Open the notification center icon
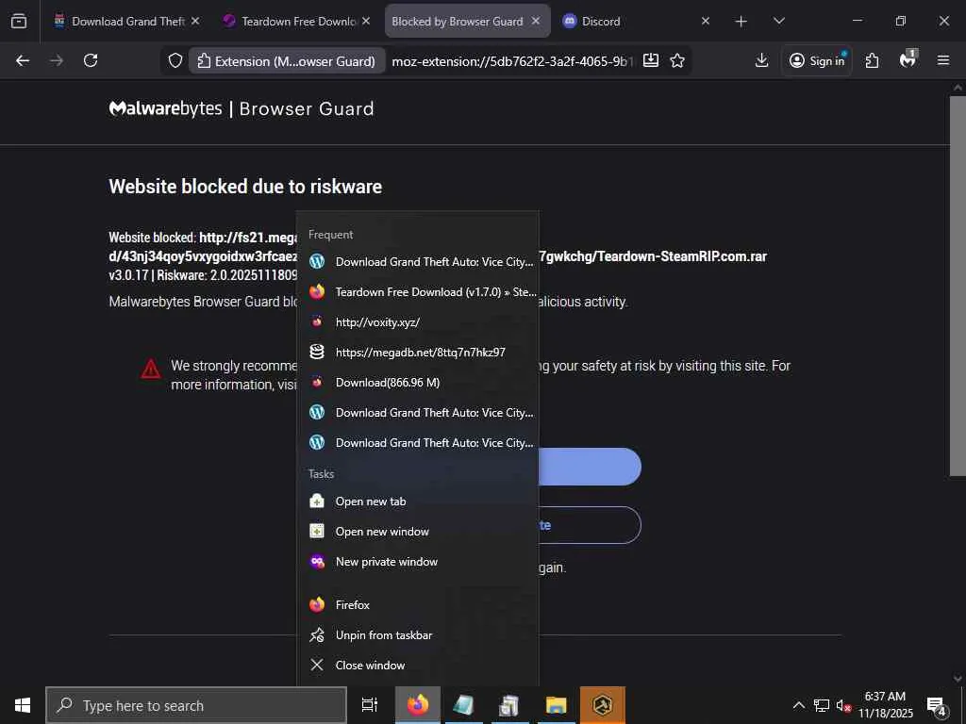Image resolution: width=966 pixels, height=724 pixels. tap(937, 705)
